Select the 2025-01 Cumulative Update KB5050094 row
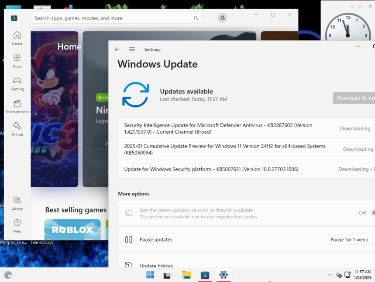Image resolution: width=375 pixels, height=282 pixels. pos(247,149)
